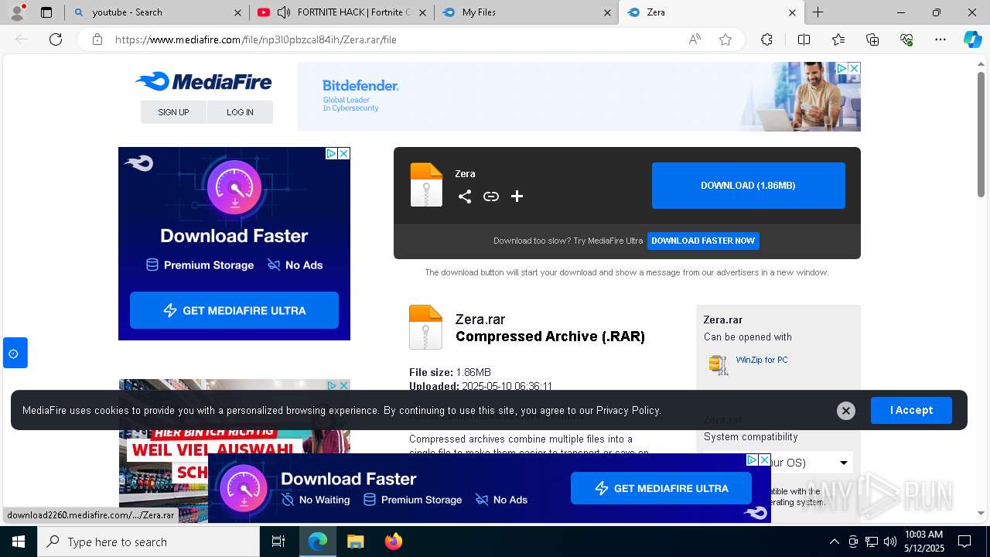Viewport: 990px width, 557px height.
Task: Open the Windows notification center
Action: click(x=964, y=542)
